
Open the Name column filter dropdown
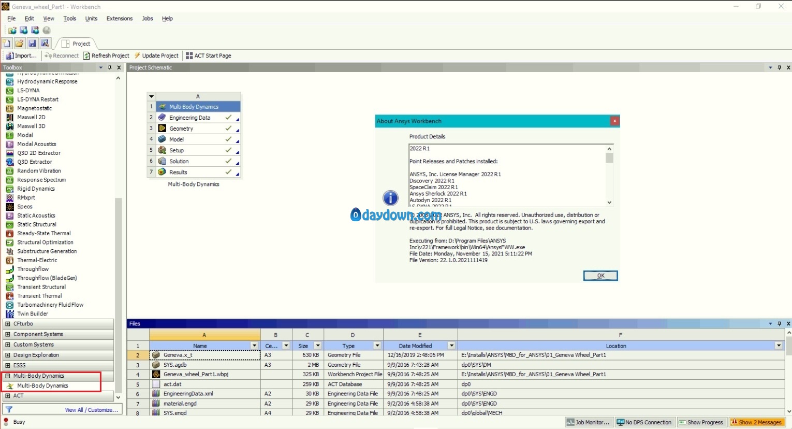[254, 346]
